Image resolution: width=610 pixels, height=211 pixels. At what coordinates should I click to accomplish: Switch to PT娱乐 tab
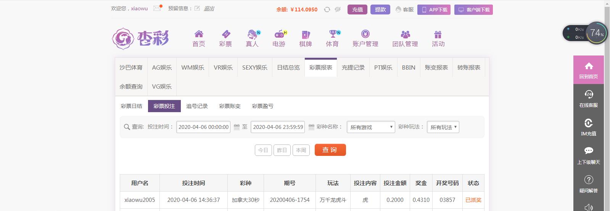(x=383, y=68)
